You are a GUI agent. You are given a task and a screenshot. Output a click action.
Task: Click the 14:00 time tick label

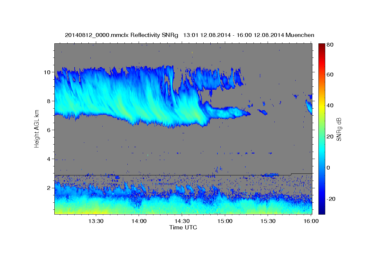tap(139, 221)
